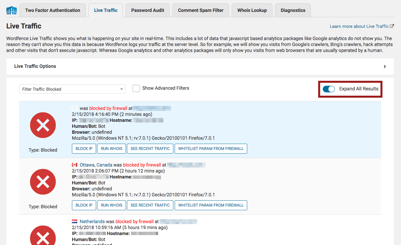401x245 pixels.
Task: Click the red blocked X icon for Netherlands entry
Action: (x=43, y=235)
